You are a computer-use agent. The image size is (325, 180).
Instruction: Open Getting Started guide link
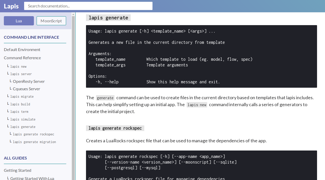pos(17,170)
